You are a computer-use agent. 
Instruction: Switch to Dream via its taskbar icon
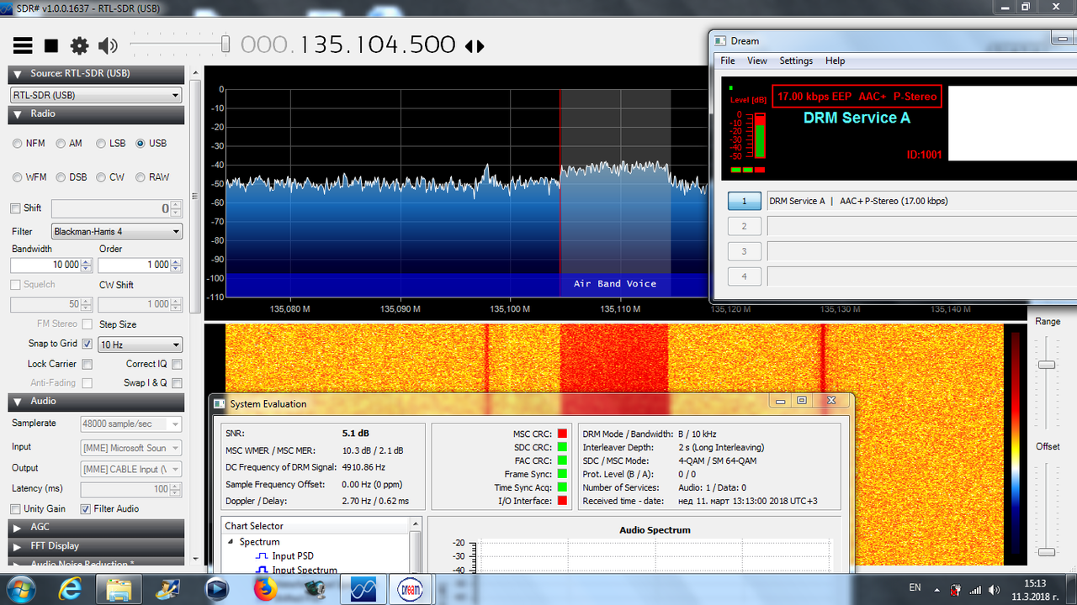(409, 589)
